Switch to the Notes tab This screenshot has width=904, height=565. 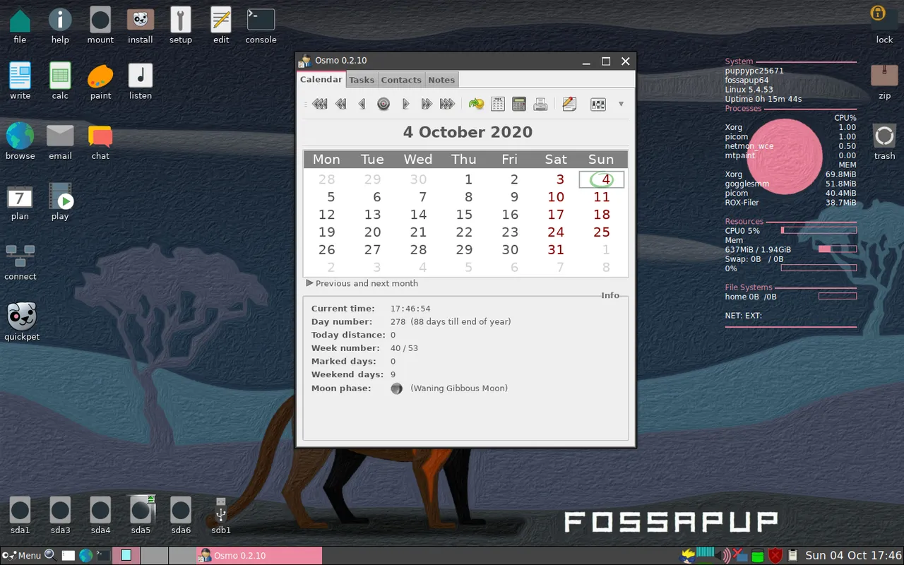441,80
